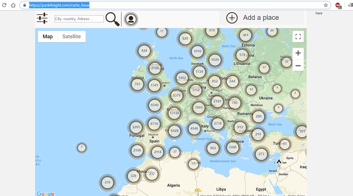Select the cluster with 7001 places

point(199,108)
